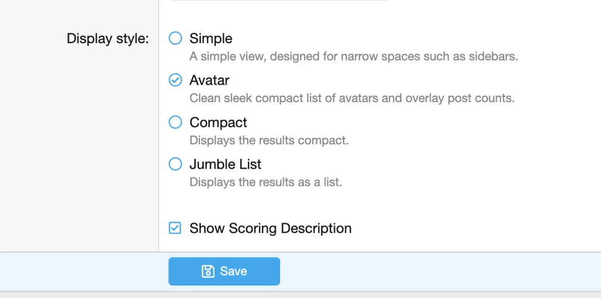Click "overlay post counts" in Avatar's description
This screenshot has height=298, width=601.
pyautogui.click(x=460, y=98)
